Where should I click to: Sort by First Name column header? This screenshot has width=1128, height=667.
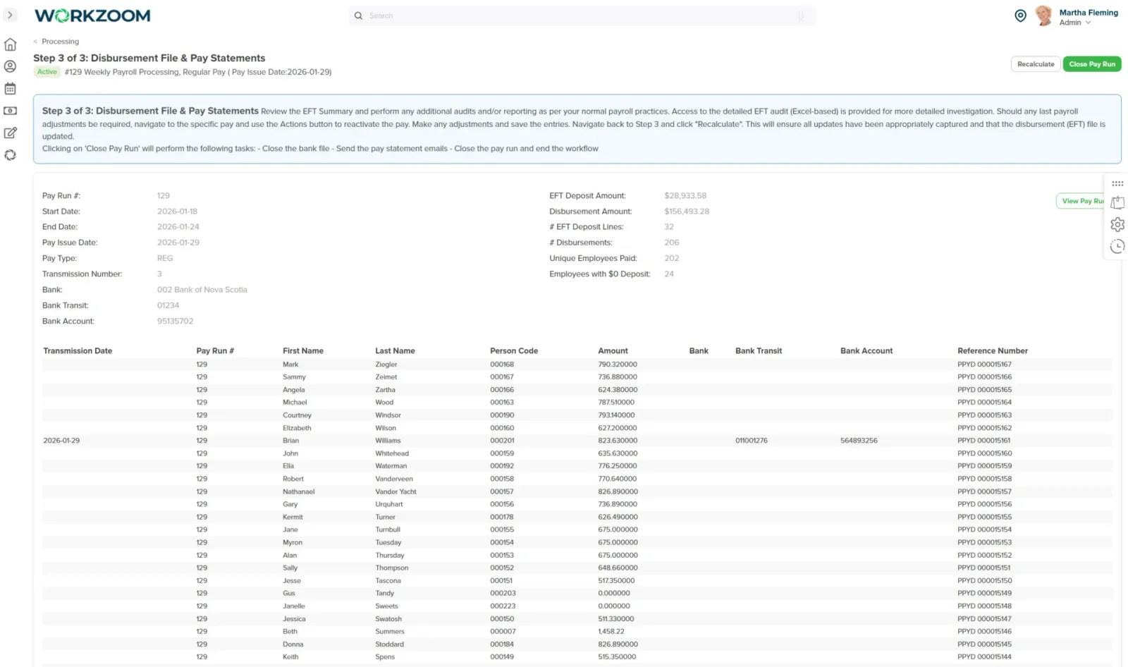tap(303, 350)
